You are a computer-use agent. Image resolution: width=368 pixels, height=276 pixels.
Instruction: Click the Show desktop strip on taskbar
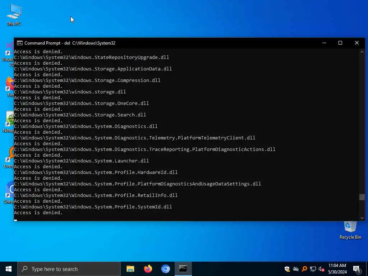pyautogui.click(x=367, y=269)
